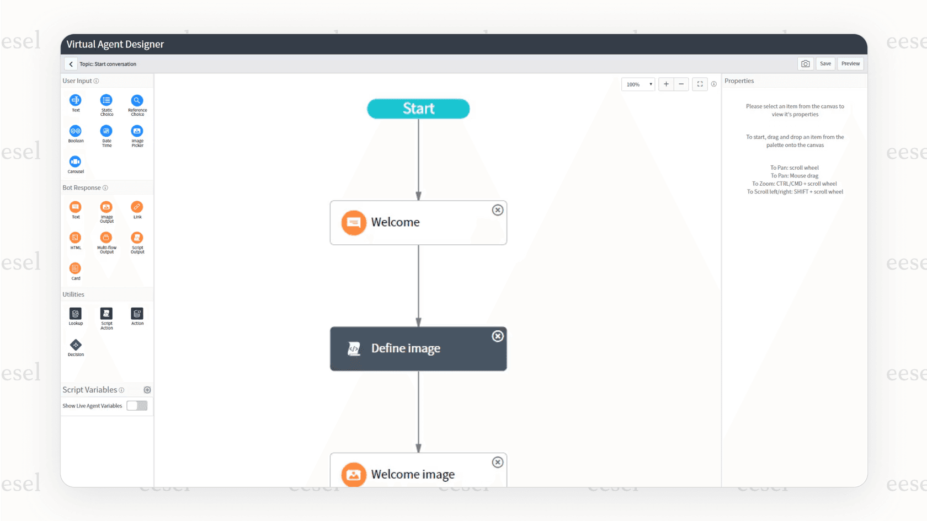Viewport: 927px width, 521px height.
Task: Select the Reference Choice input icon
Action: (x=137, y=101)
